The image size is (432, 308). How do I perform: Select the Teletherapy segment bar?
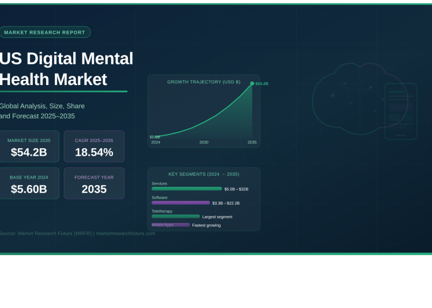coord(175,217)
